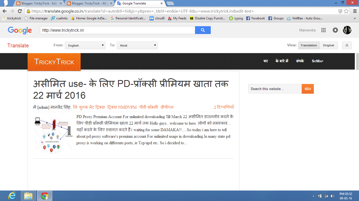Click the orange खोज search button
The image size is (359, 201).
pyautogui.click(x=308, y=89)
